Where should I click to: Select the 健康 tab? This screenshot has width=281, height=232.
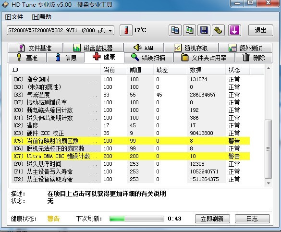(104, 57)
